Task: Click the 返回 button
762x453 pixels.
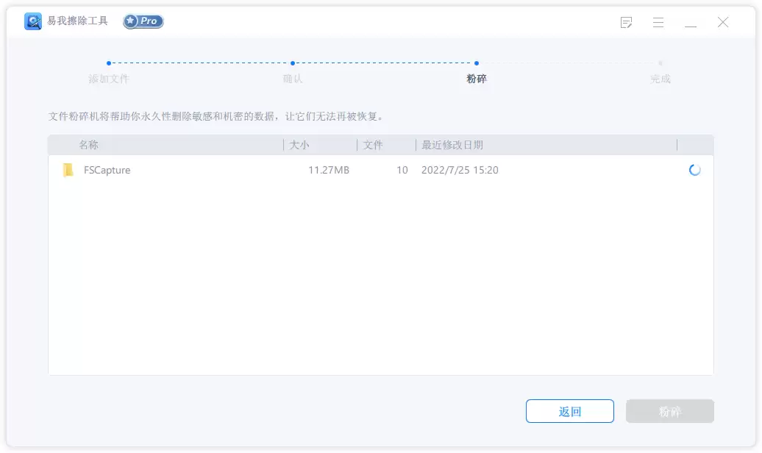Action: tap(569, 411)
